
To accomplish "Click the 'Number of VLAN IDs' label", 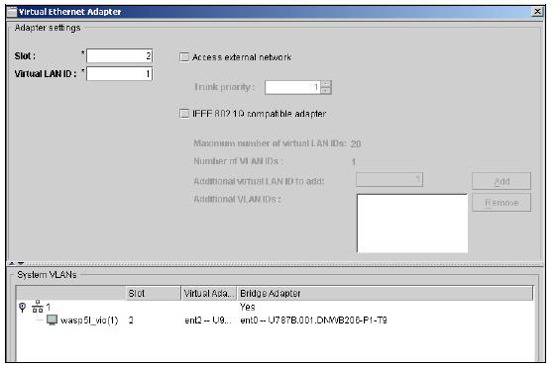I will [x=239, y=161].
